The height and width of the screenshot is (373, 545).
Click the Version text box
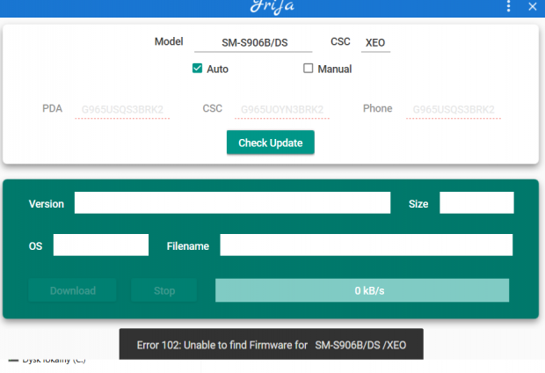tap(232, 203)
